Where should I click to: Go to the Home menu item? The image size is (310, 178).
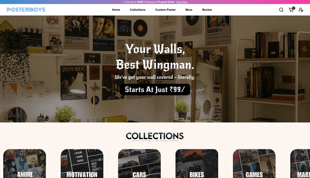click(116, 10)
